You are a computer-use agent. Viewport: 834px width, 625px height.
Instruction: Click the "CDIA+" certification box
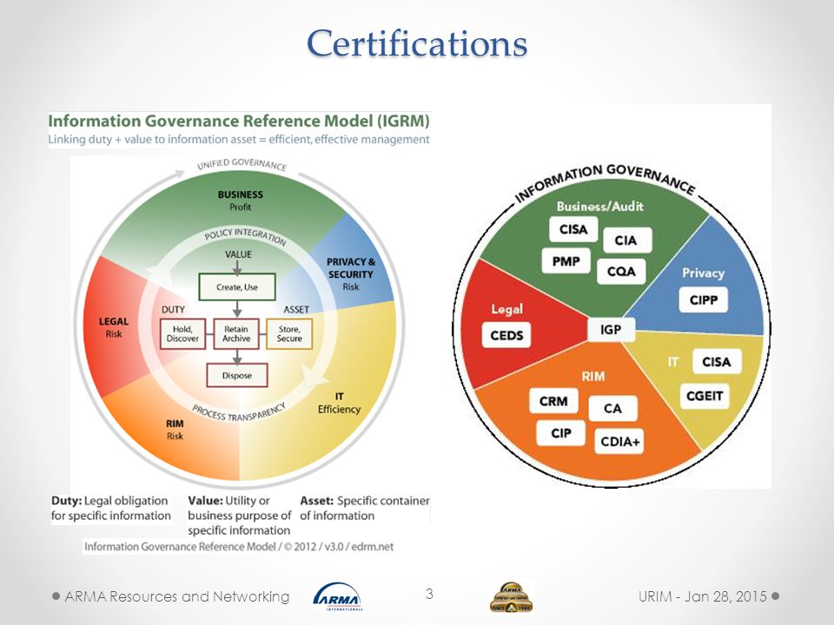(x=619, y=442)
